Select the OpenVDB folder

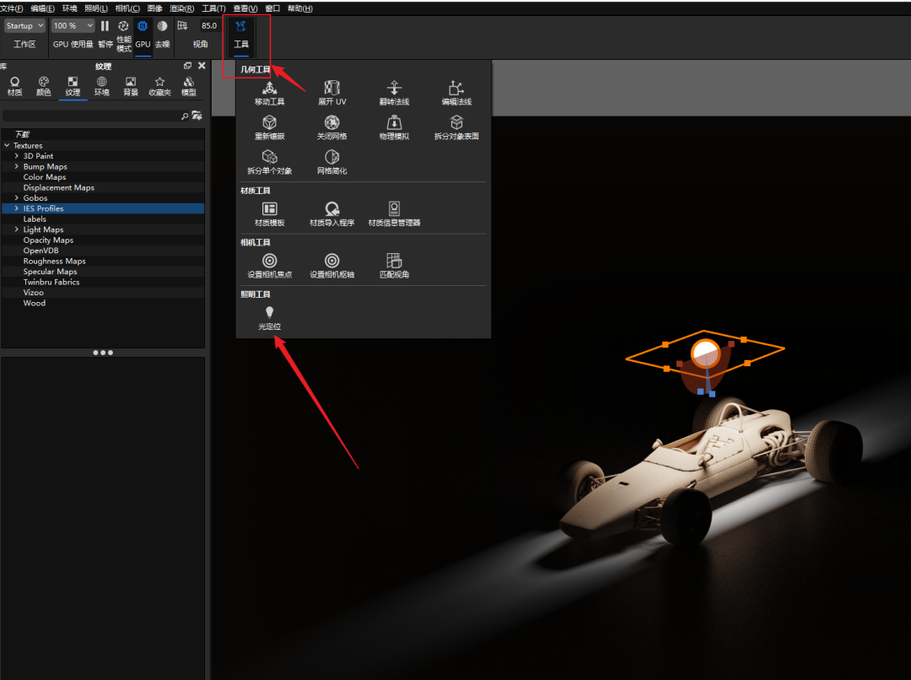click(x=40, y=251)
